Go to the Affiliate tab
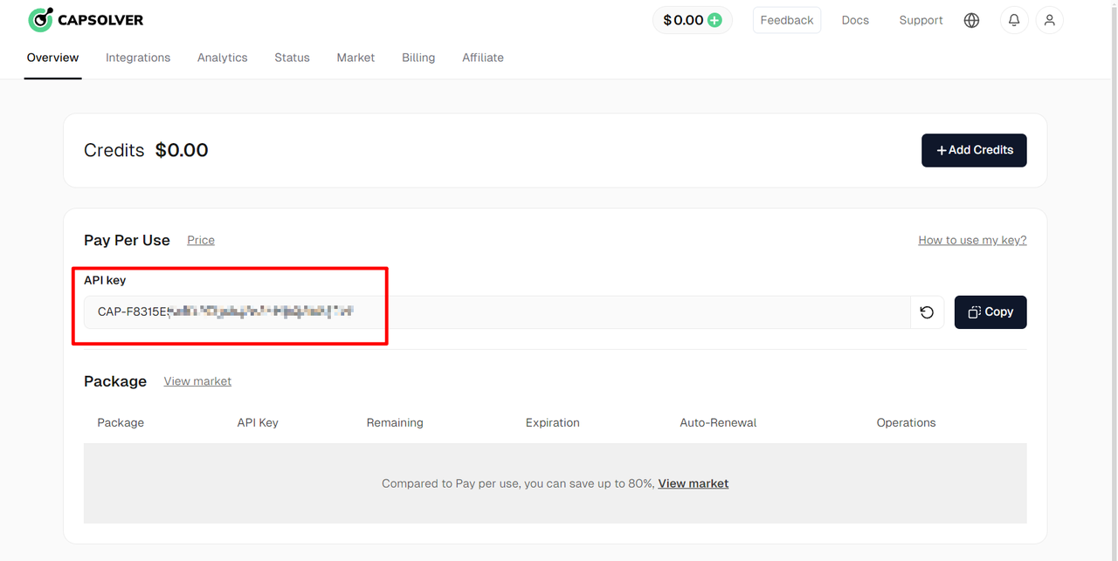This screenshot has width=1118, height=561. tap(483, 58)
